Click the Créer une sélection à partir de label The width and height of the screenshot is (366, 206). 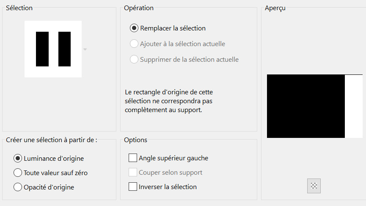click(x=51, y=140)
